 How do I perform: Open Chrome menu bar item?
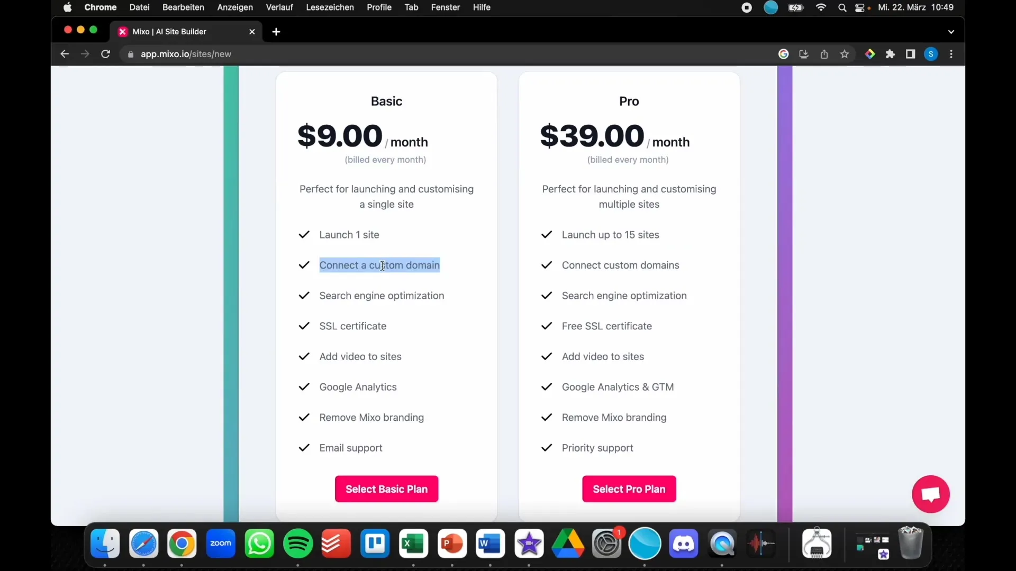coord(101,7)
